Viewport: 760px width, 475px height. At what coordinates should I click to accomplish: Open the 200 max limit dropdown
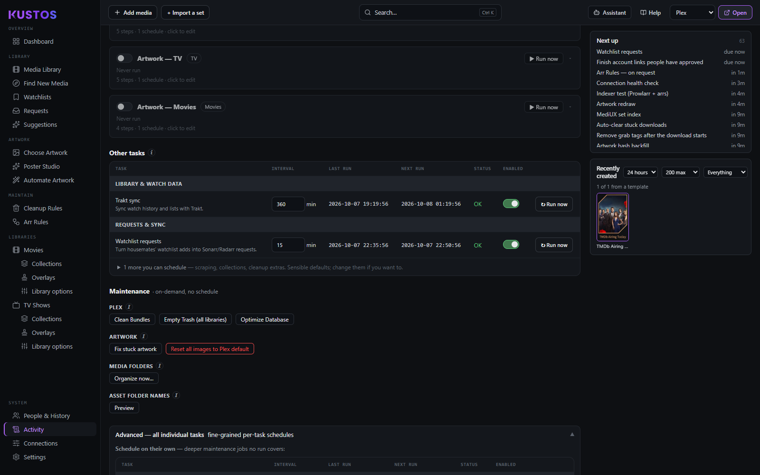pos(681,172)
